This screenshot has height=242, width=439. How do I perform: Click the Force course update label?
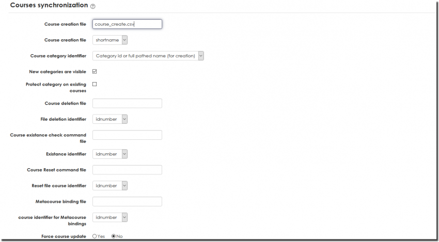click(x=64, y=236)
